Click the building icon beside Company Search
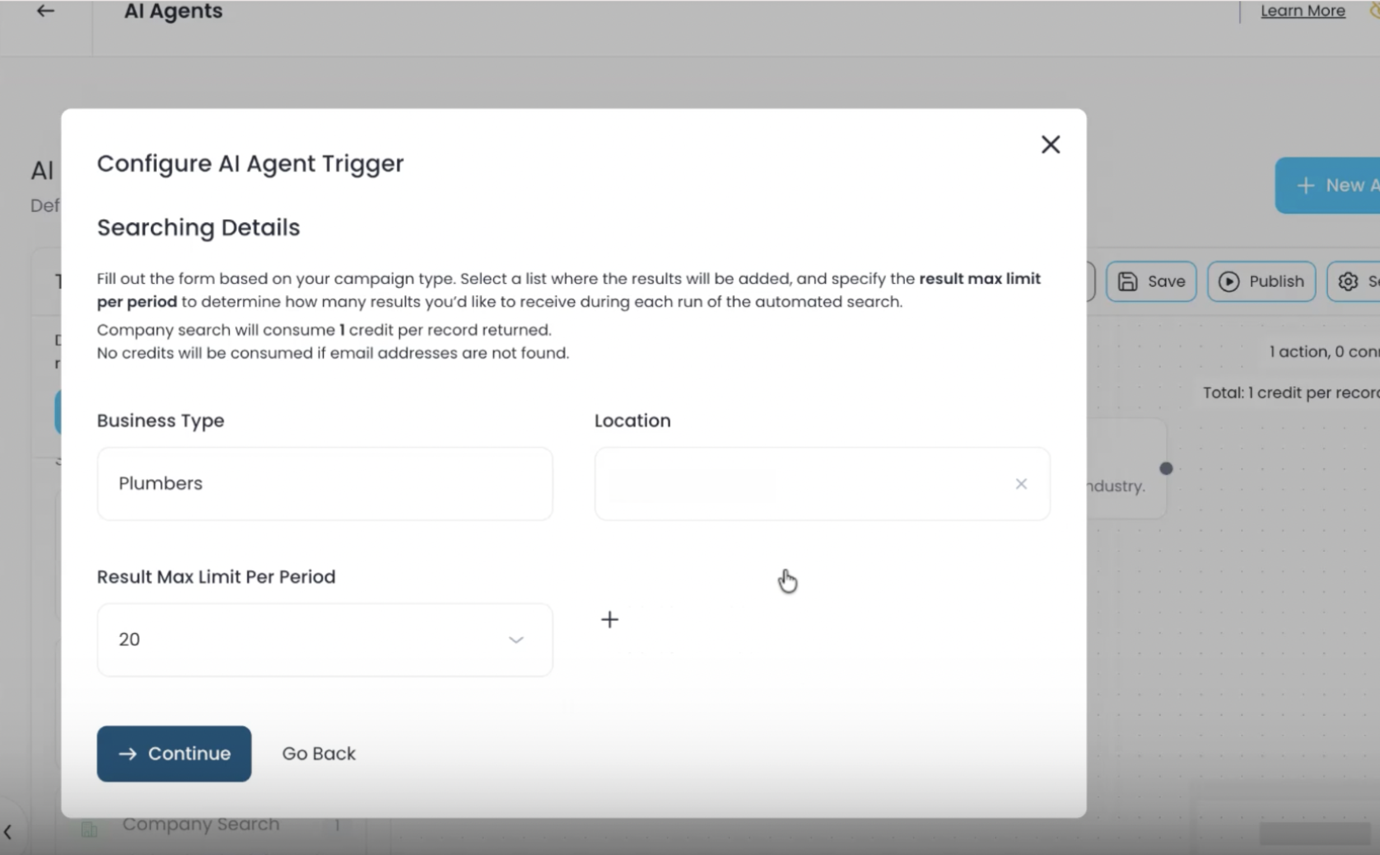 click(90, 829)
